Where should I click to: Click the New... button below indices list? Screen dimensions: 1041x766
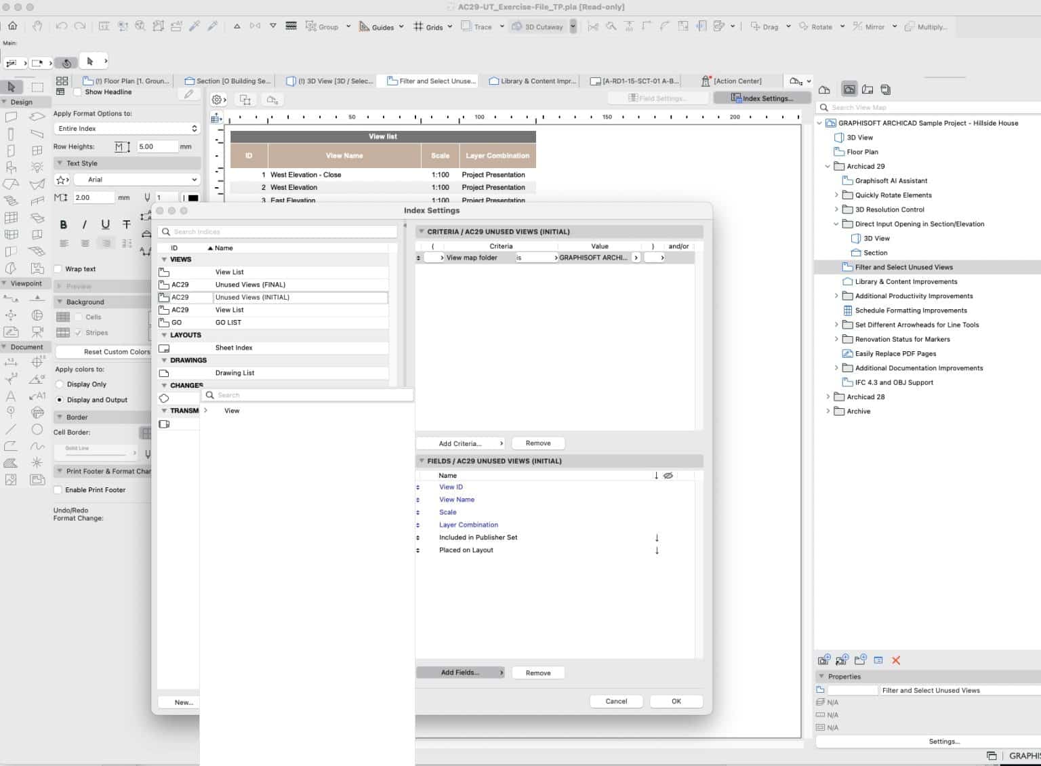click(x=179, y=703)
